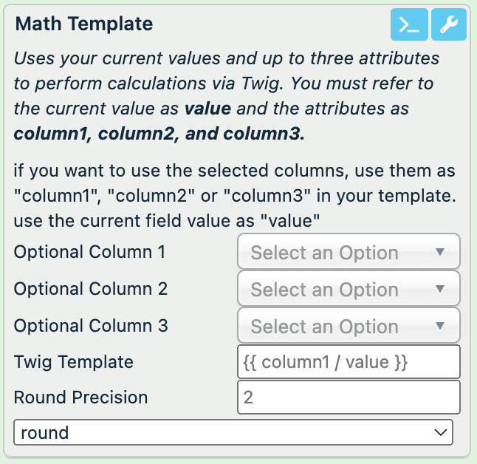Click the Round Precision label
Image resolution: width=477 pixels, height=464 pixels.
[80, 397]
